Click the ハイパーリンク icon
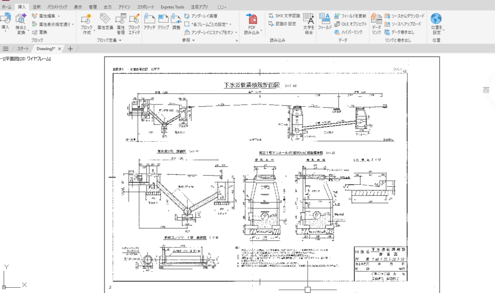 [x=337, y=32]
